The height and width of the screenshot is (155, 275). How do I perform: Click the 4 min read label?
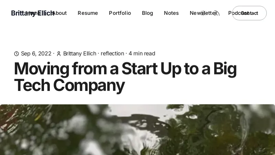(x=142, y=54)
